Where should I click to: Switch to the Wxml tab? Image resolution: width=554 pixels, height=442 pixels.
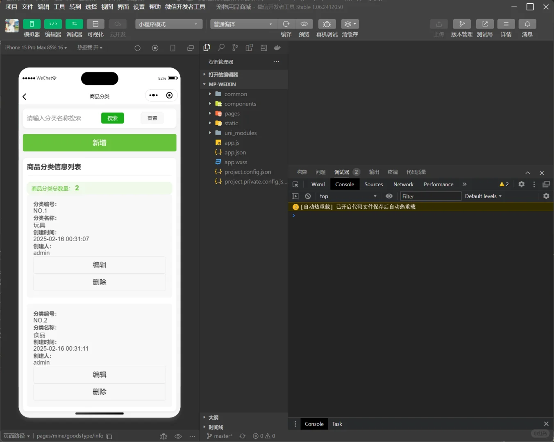click(318, 185)
